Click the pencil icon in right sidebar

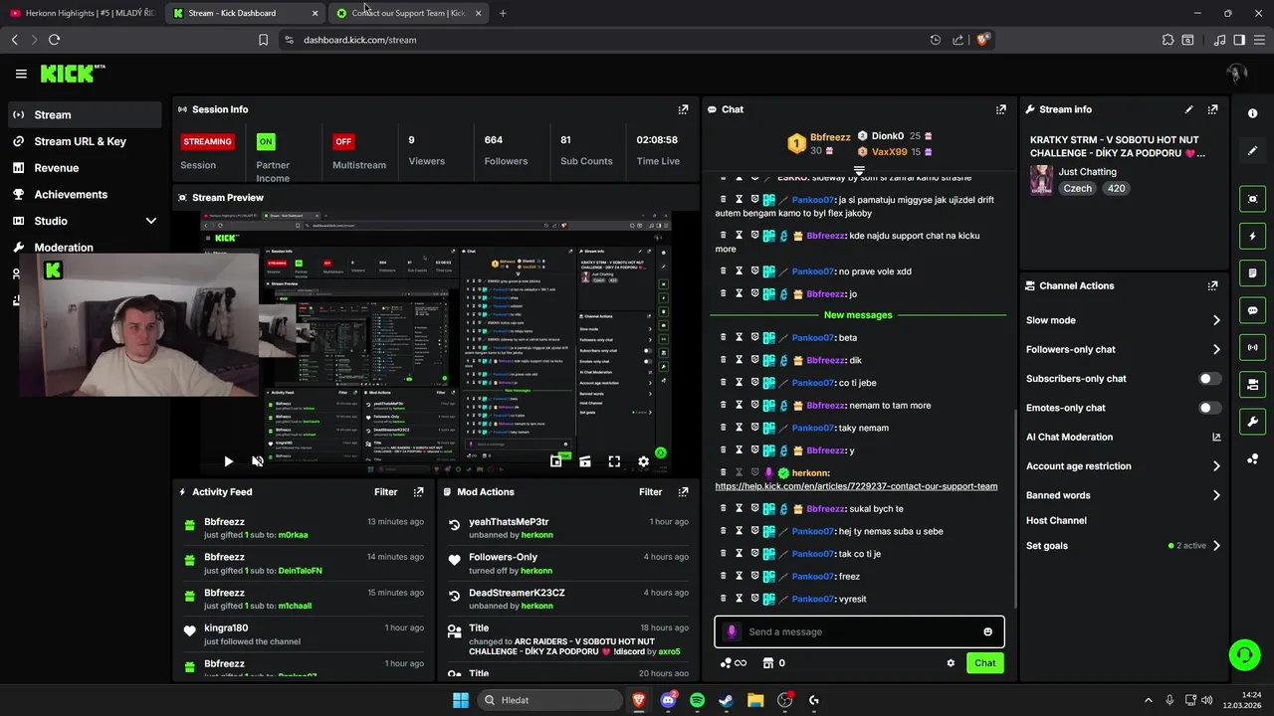point(1252,150)
